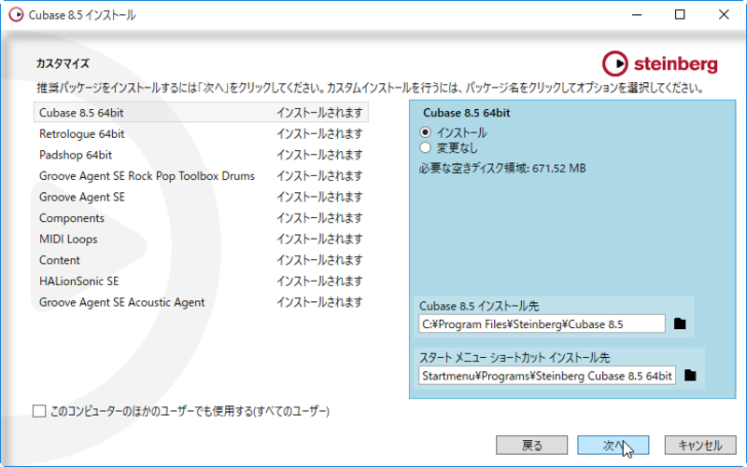Select the 変更なし radio button
This screenshot has height=467, width=747.
click(x=426, y=148)
